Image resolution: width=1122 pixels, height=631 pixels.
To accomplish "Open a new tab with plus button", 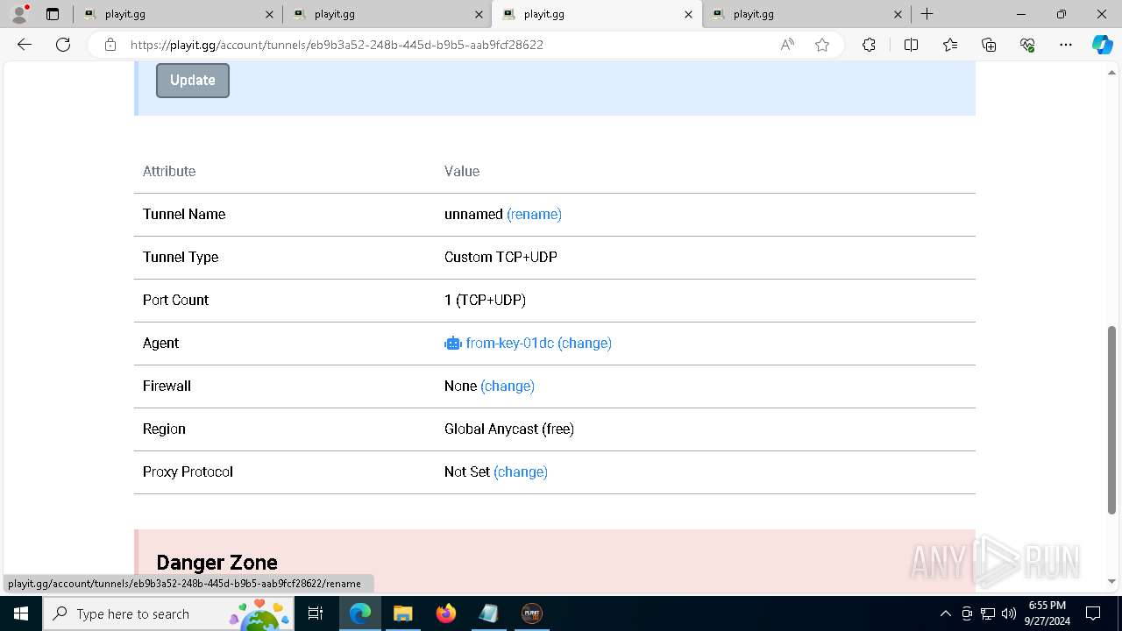I will (x=927, y=14).
